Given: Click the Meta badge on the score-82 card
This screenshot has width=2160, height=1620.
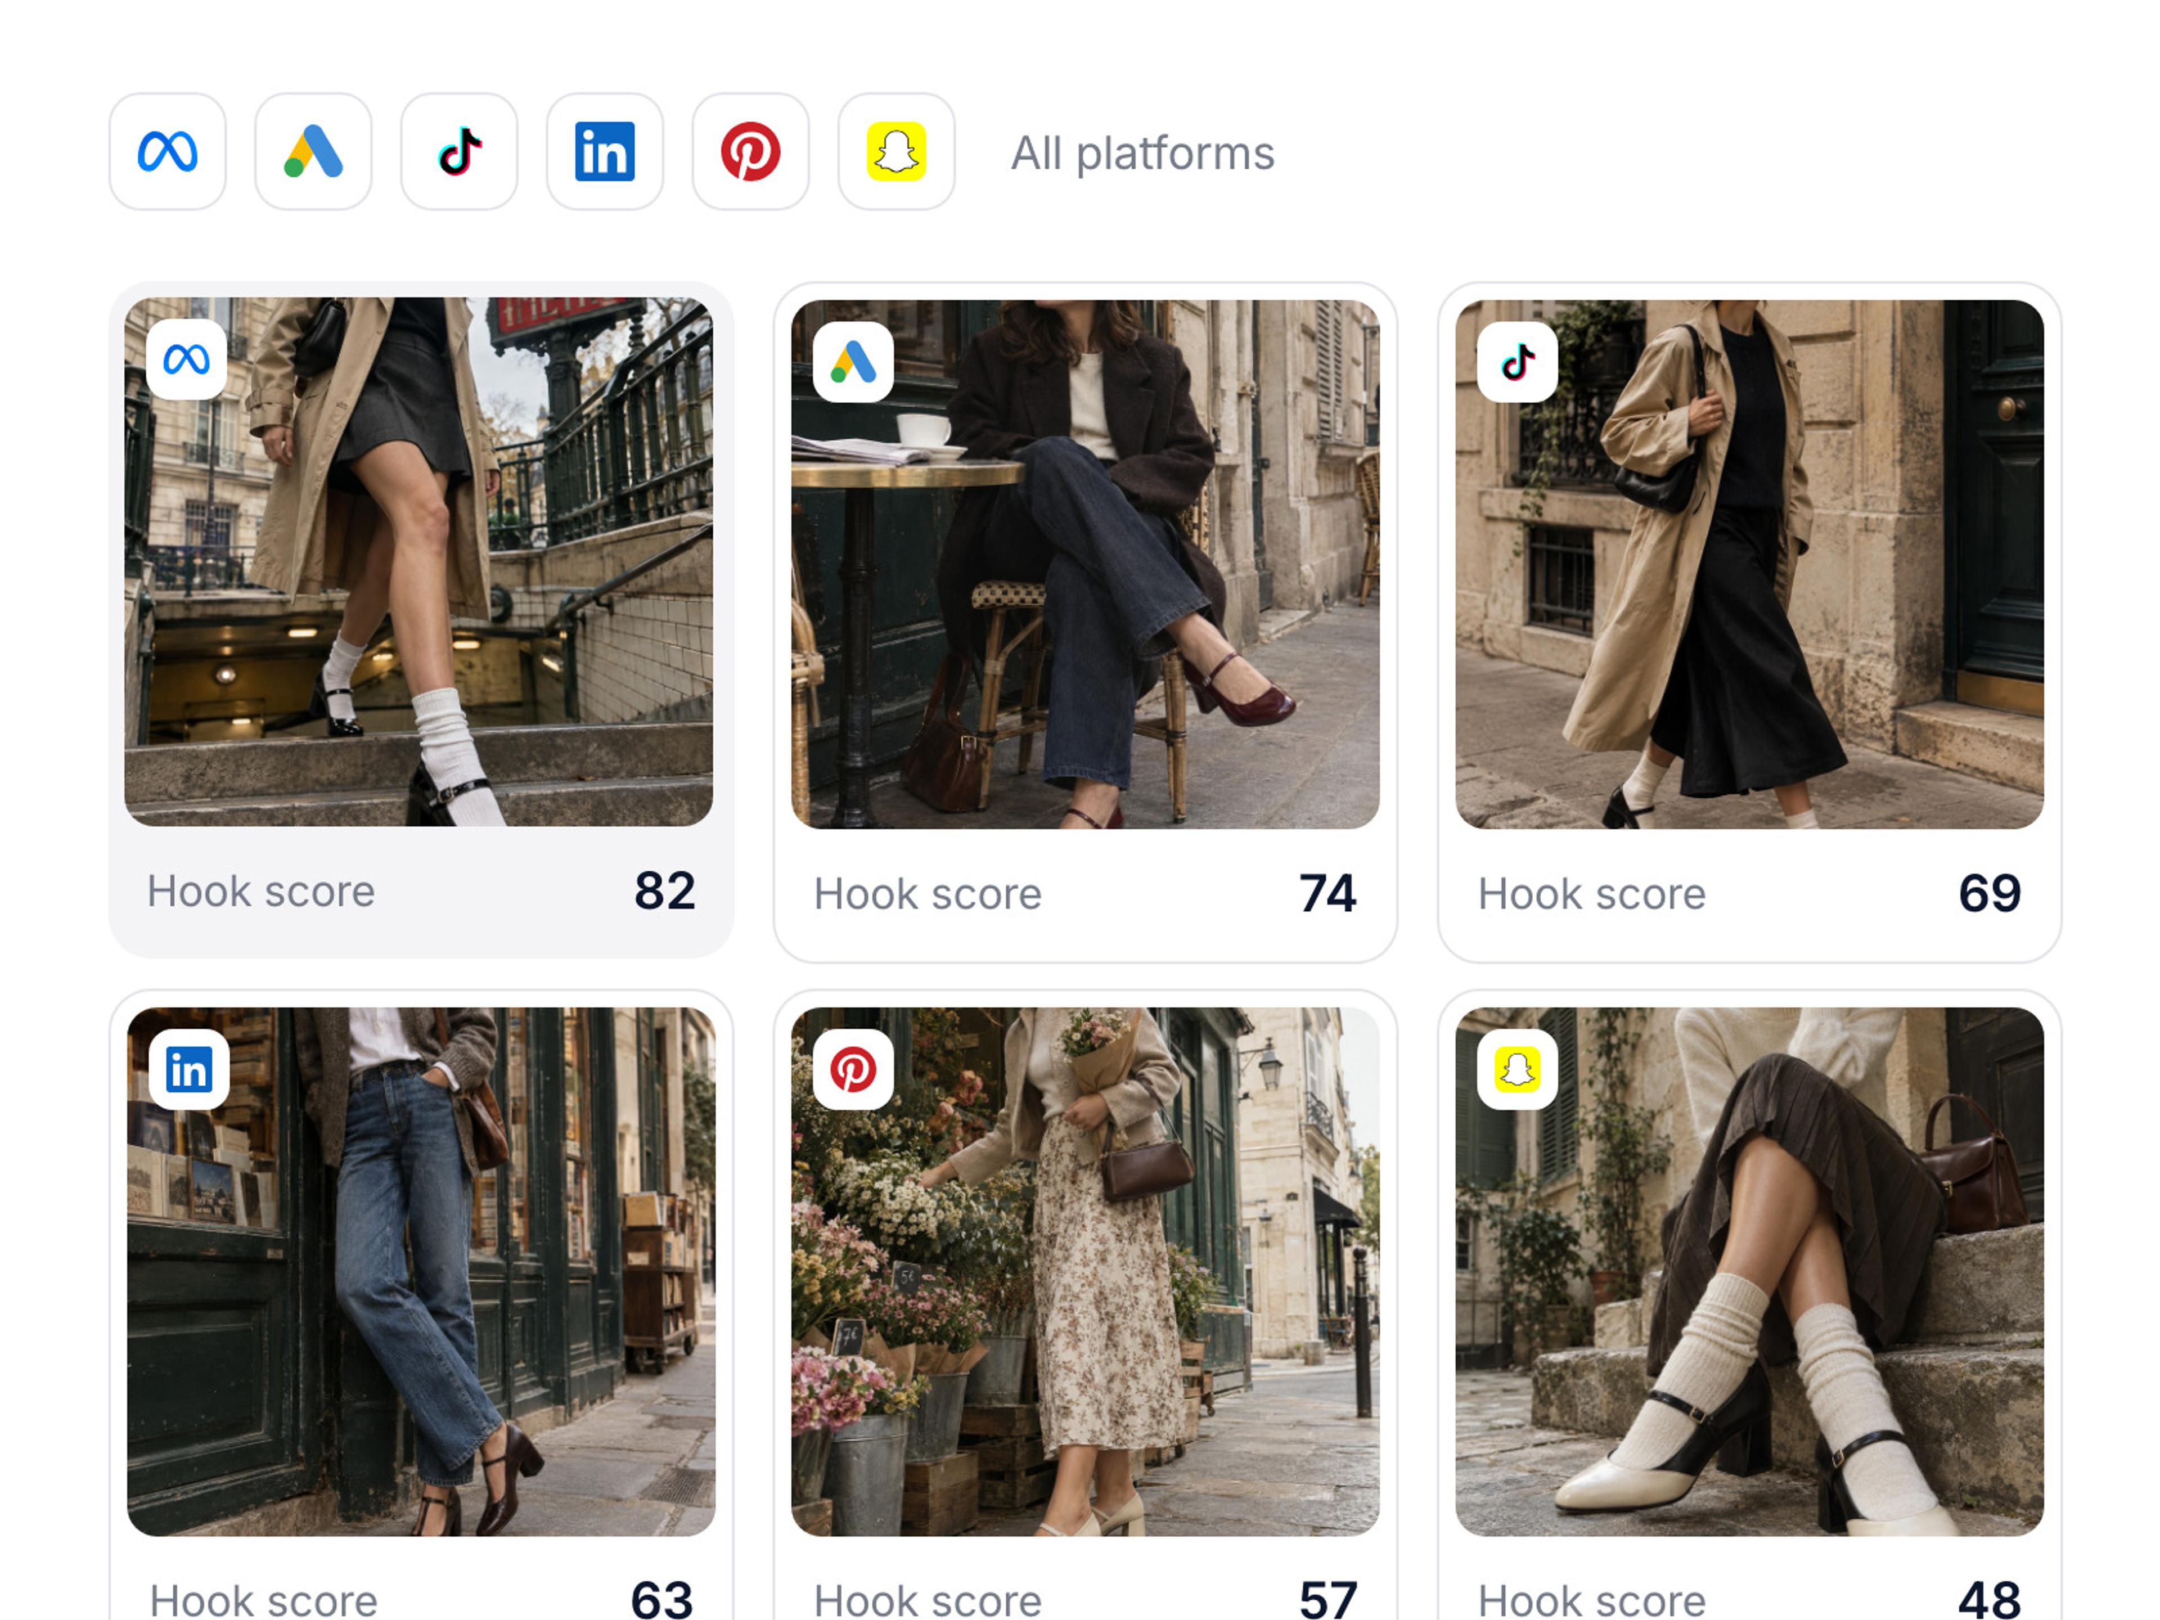Looking at the screenshot, I should point(187,359).
